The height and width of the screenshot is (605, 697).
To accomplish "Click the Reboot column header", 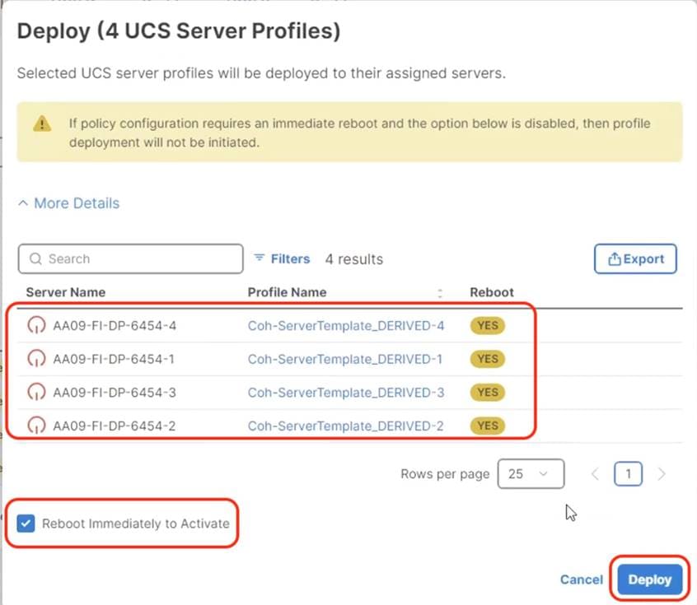I will click(x=491, y=292).
